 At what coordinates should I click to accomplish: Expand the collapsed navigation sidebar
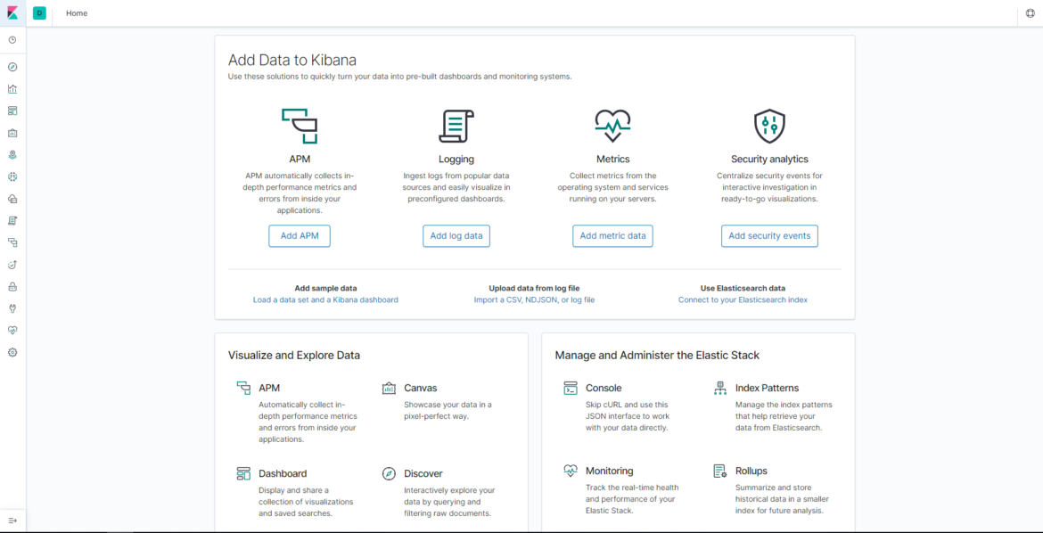tap(12, 521)
